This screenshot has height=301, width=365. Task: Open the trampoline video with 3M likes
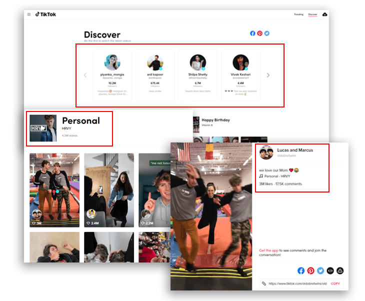tap(54, 190)
